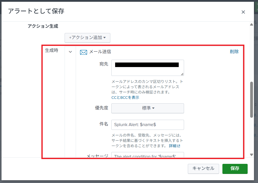Click the メッセージ text field
Viewport: 258px width, 183px height.
(x=147, y=156)
